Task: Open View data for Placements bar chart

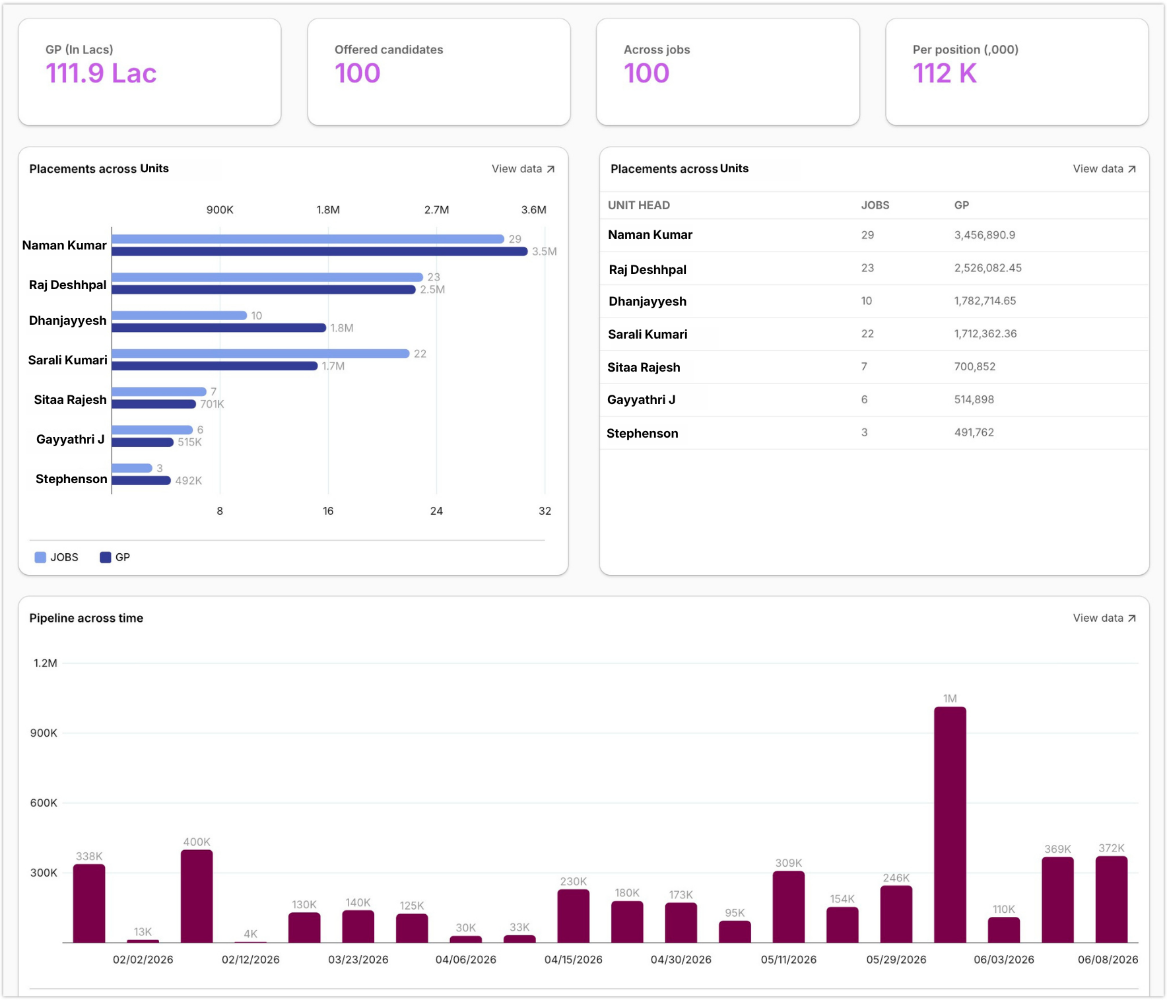Action: [x=523, y=169]
